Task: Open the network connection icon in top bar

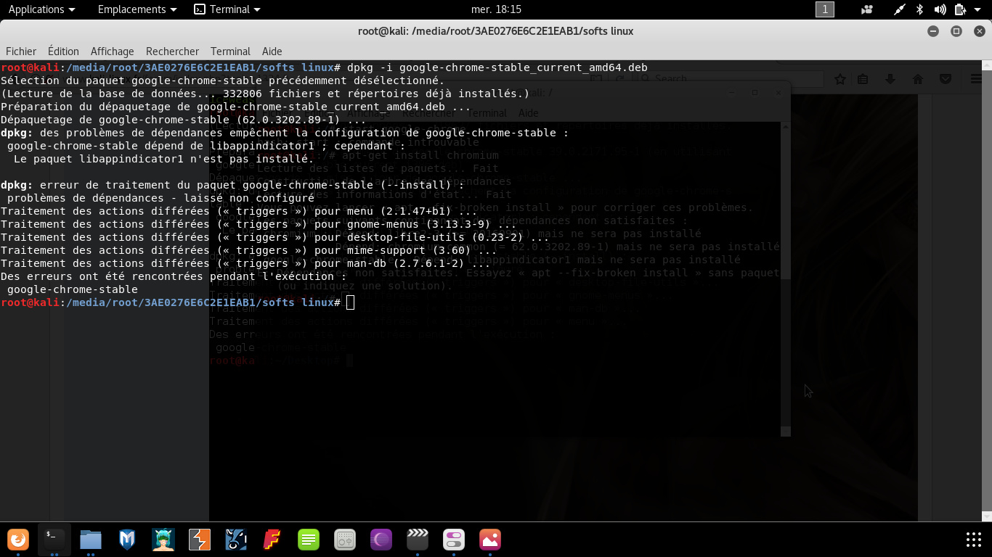Action: (x=900, y=9)
